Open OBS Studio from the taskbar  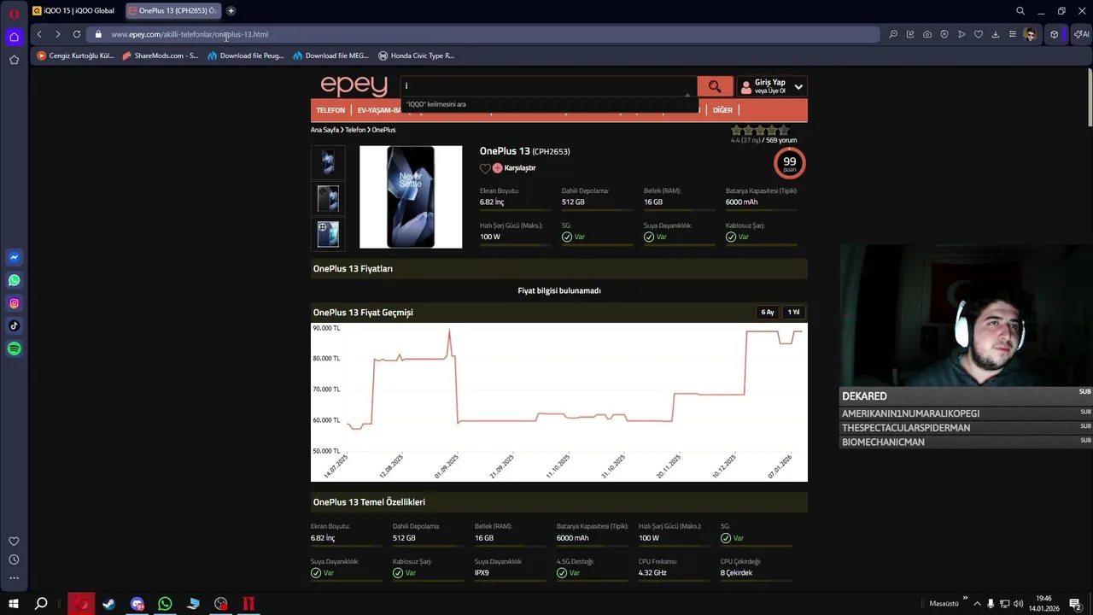(221, 604)
